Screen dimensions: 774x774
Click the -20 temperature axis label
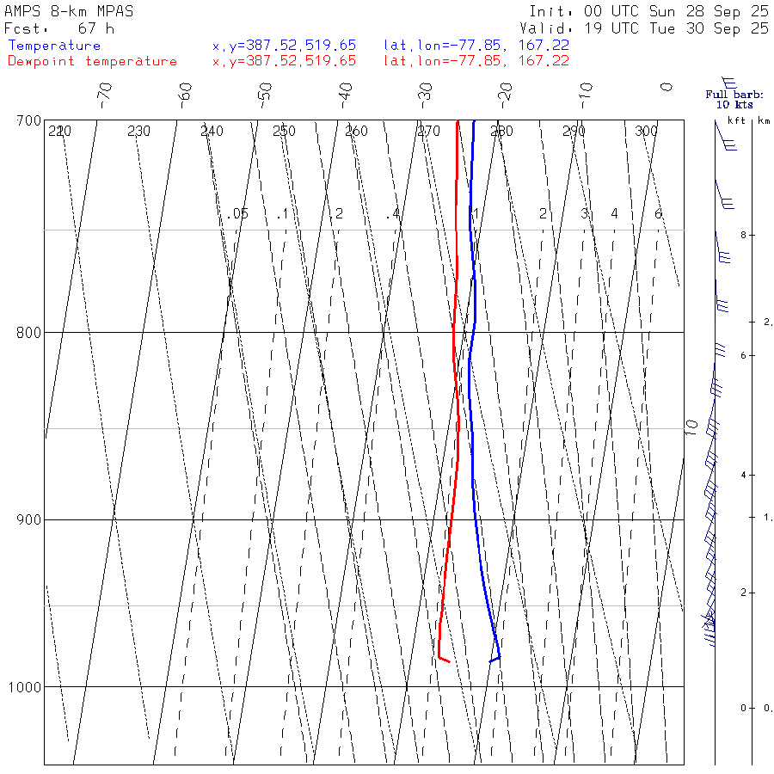[506, 95]
